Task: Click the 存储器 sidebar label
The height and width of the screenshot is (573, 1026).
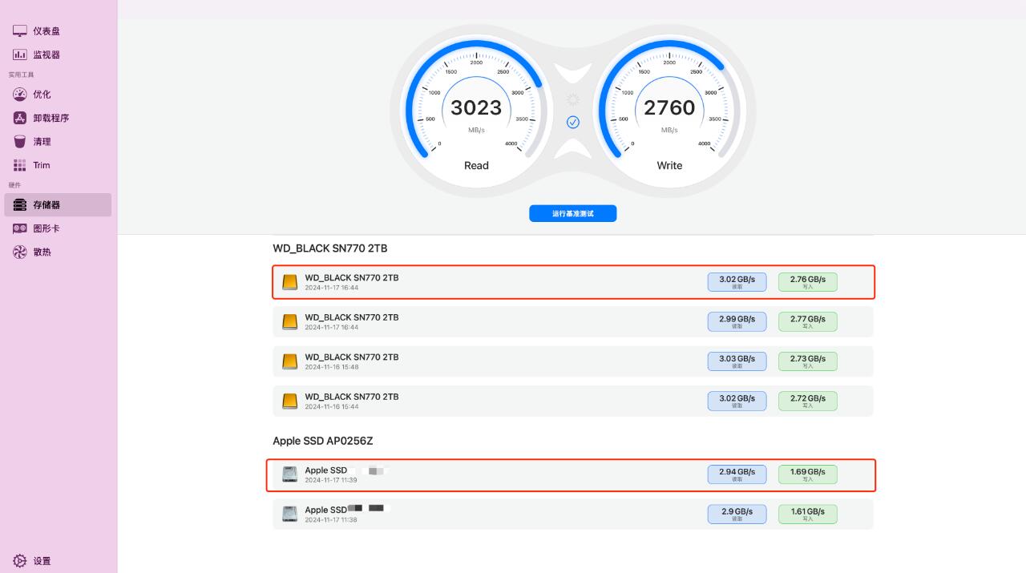Action: click(x=46, y=205)
